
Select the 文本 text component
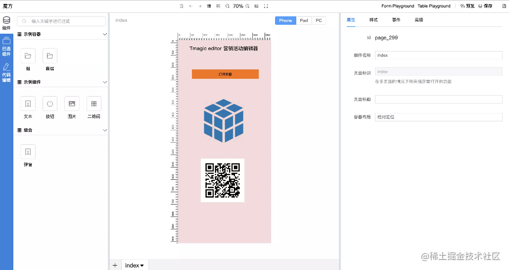point(28,108)
